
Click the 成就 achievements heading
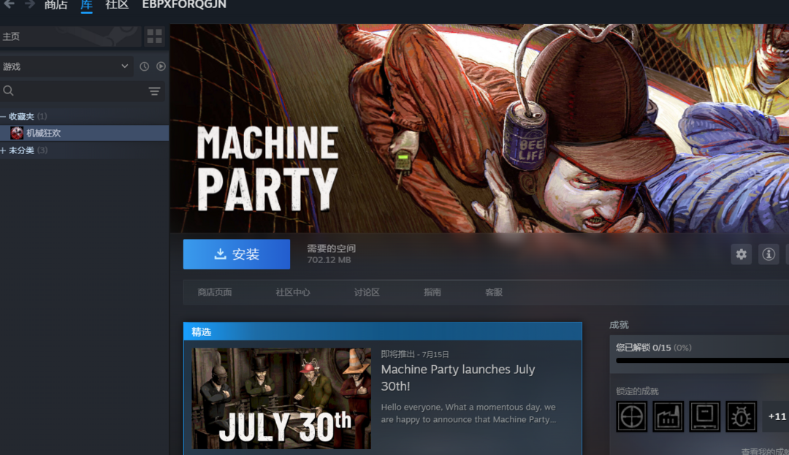click(619, 325)
